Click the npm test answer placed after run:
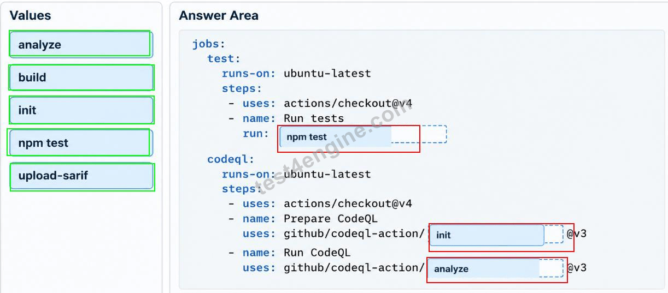This screenshot has height=293, width=668. click(x=336, y=137)
